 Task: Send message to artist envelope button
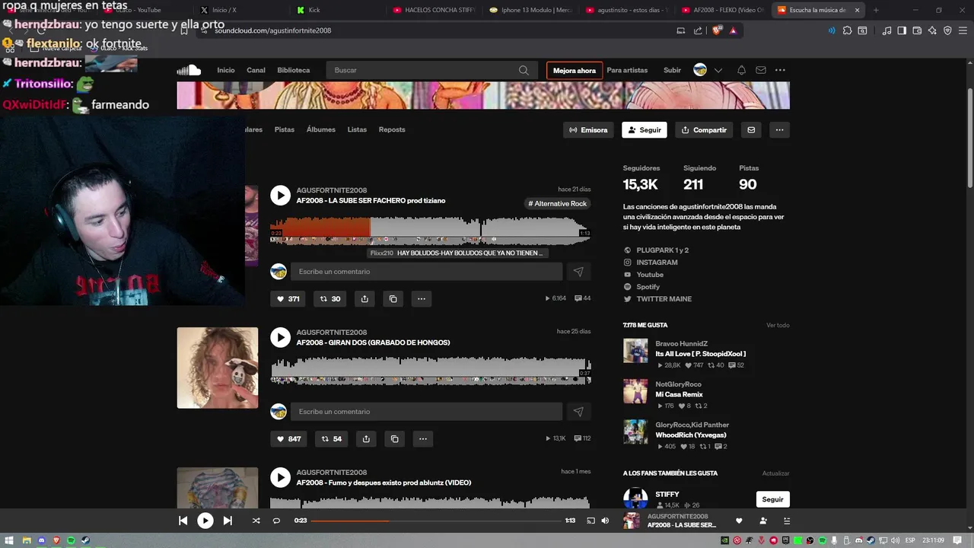tap(751, 130)
